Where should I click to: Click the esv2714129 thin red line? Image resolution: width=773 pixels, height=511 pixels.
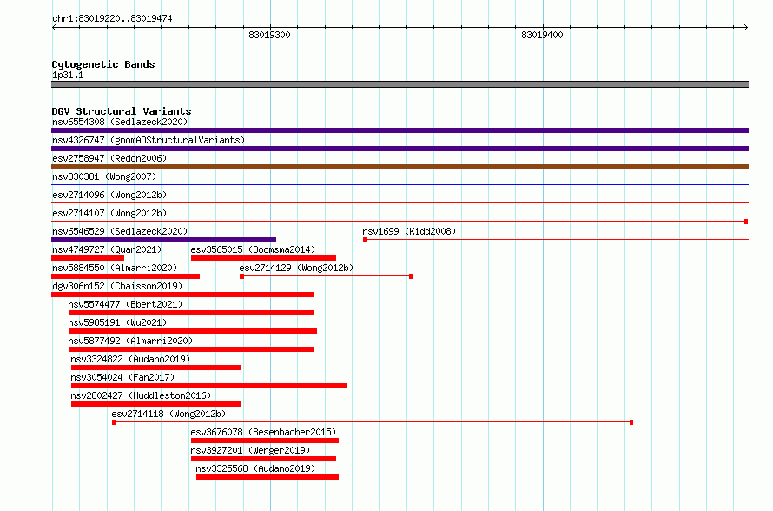click(x=326, y=276)
